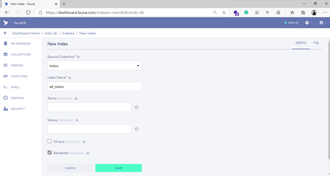
Task: Switch to the FQL tab
Action: (316, 43)
